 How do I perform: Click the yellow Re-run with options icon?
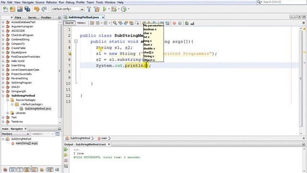click(66, 155)
